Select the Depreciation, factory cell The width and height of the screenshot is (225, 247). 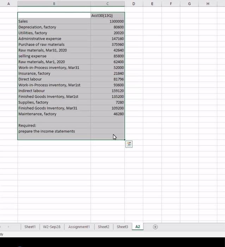pyautogui.click(x=54, y=27)
